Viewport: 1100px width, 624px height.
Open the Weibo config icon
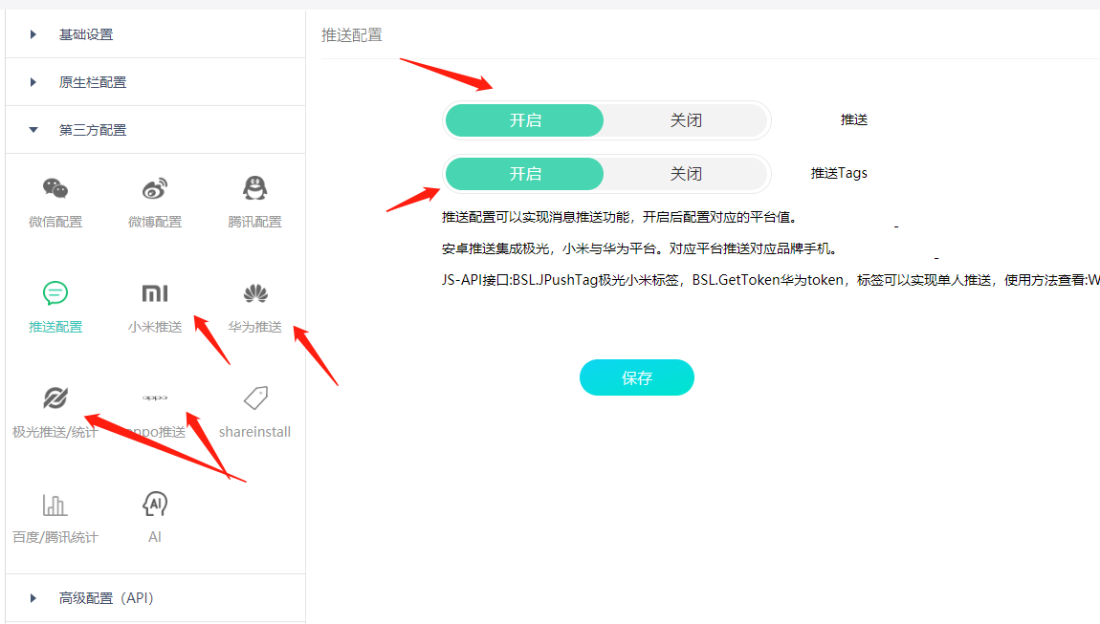pyautogui.click(x=154, y=188)
